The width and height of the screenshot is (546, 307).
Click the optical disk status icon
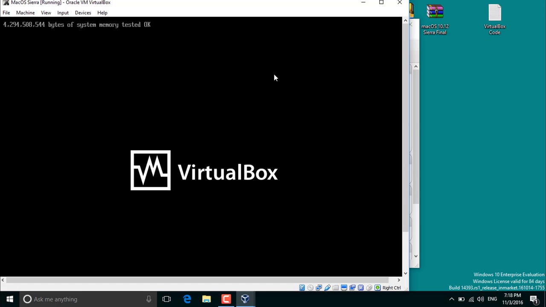pyautogui.click(x=310, y=288)
